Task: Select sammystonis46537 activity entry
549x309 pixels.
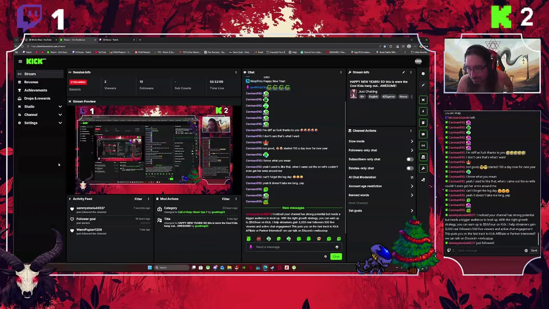Action: 110,209
